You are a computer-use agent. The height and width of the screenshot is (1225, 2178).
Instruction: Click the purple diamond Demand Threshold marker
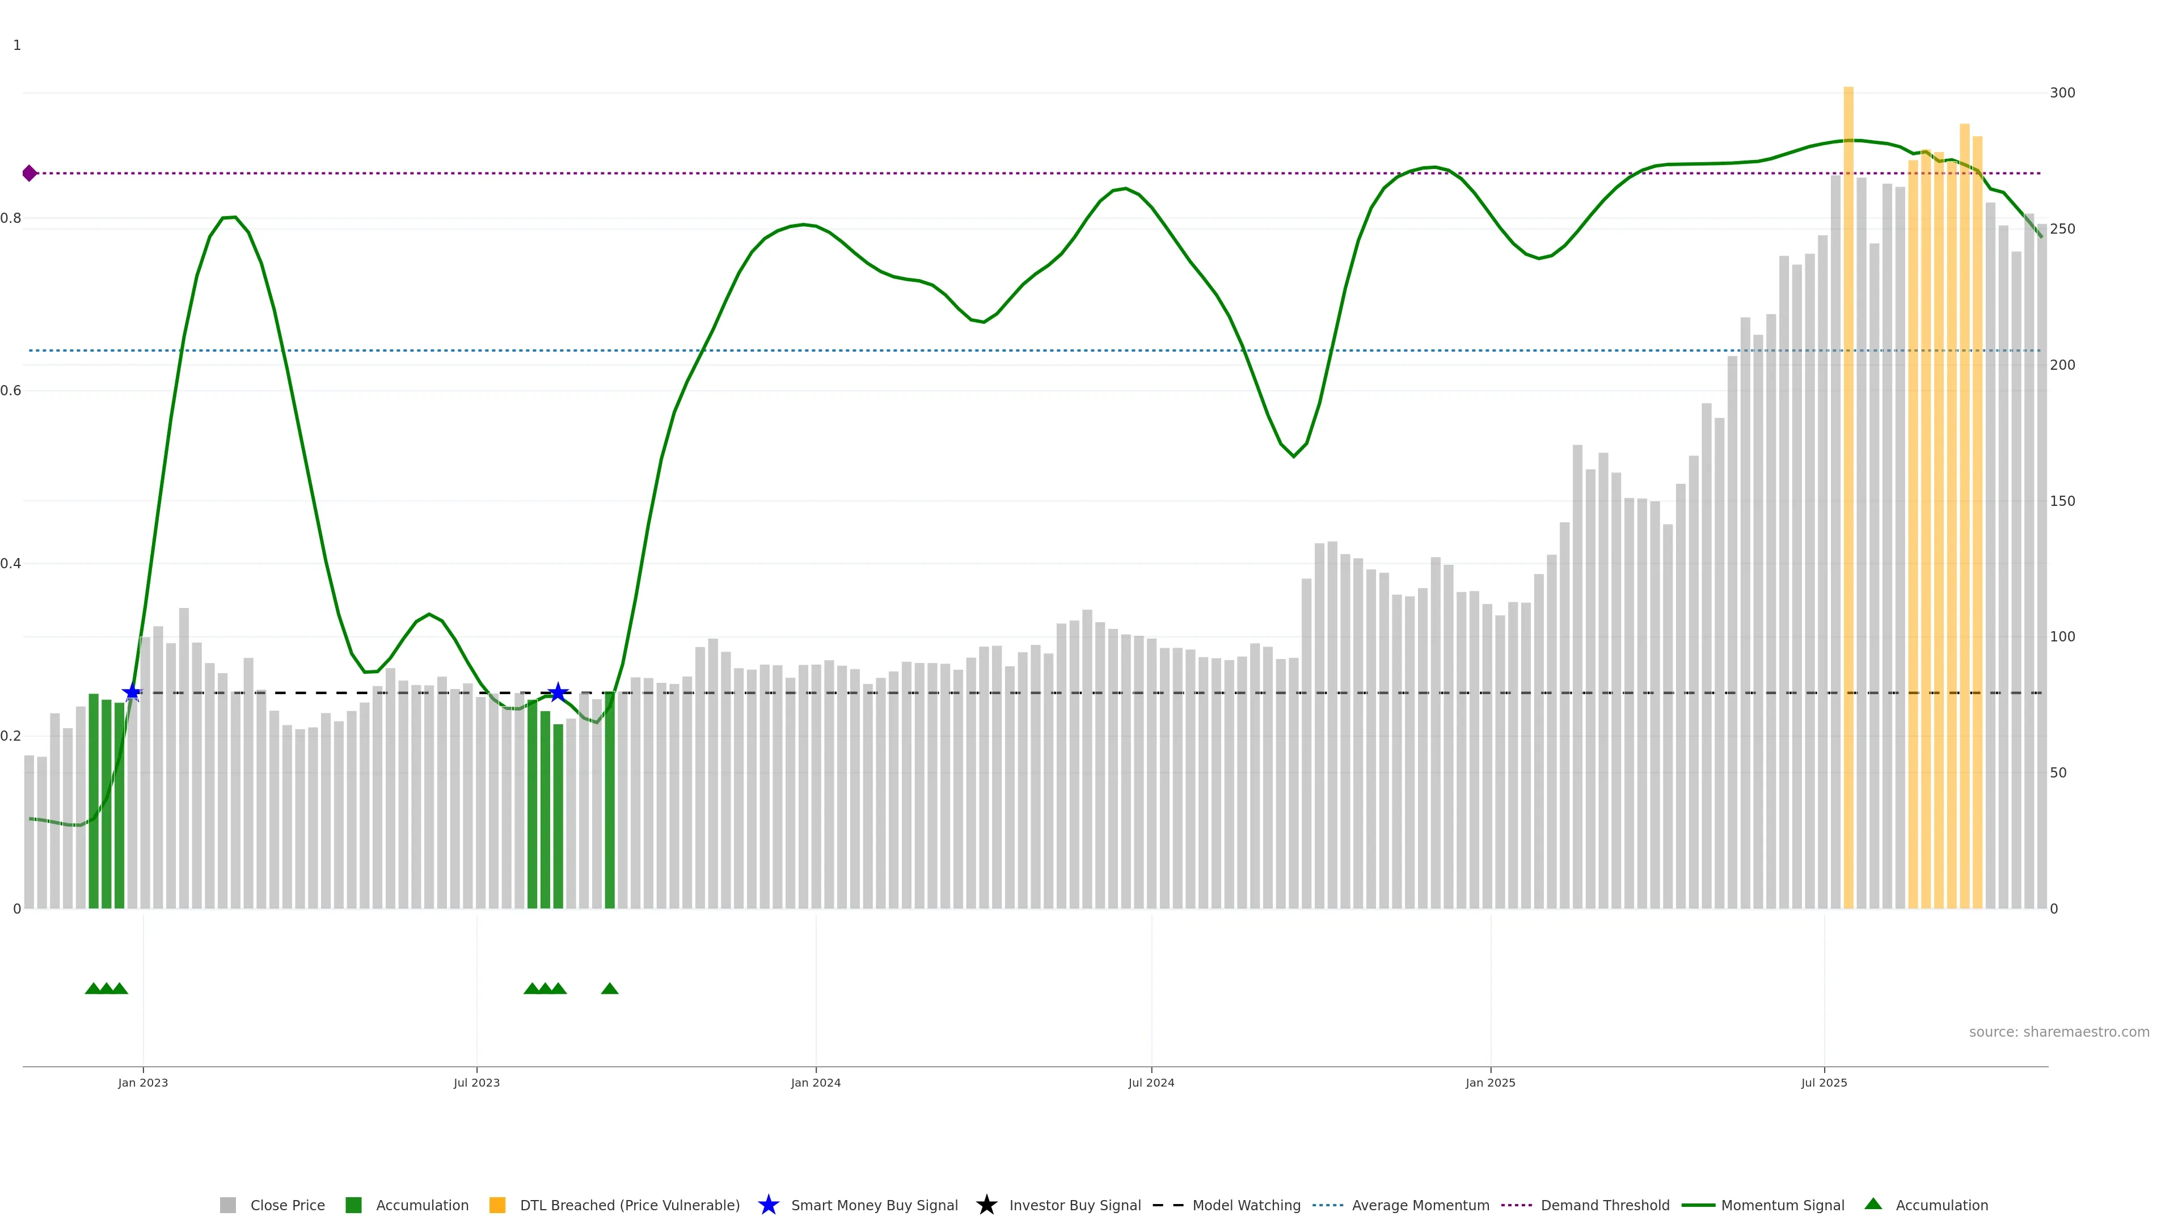click(29, 174)
